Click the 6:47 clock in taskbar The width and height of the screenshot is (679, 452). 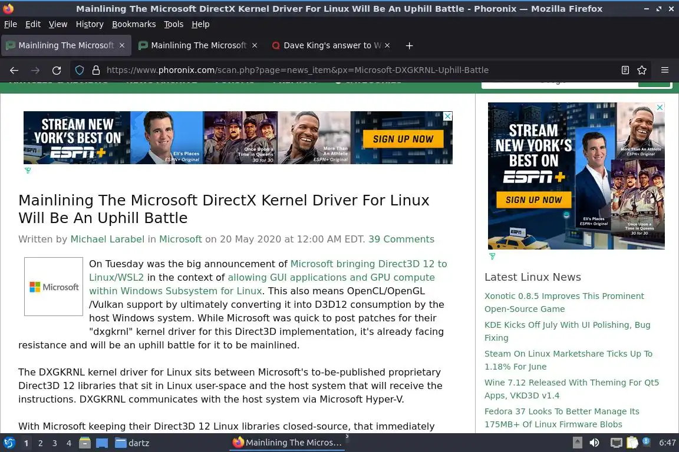pyautogui.click(x=667, y=443)
